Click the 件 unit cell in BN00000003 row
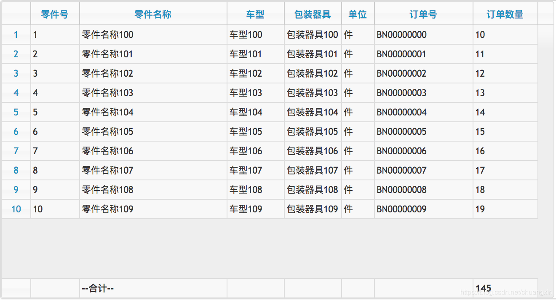556x300 pixels. pos(358,93)
